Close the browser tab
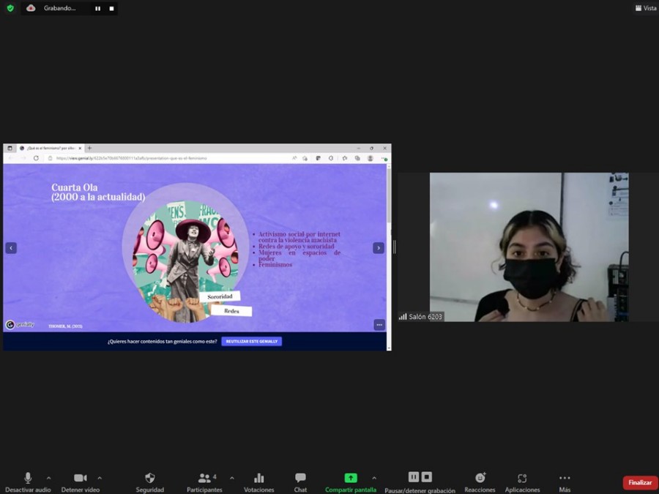The image size is (659, 494). [80, 149]
